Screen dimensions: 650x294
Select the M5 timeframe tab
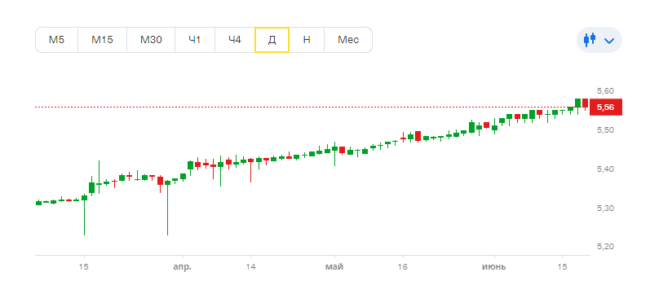coord(57,40)
